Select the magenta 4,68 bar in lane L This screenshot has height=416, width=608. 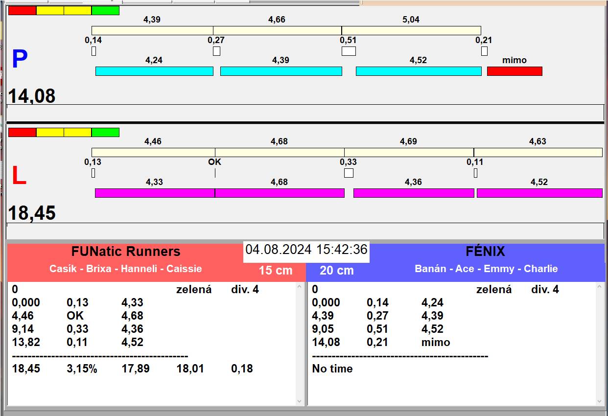[280, 193]
